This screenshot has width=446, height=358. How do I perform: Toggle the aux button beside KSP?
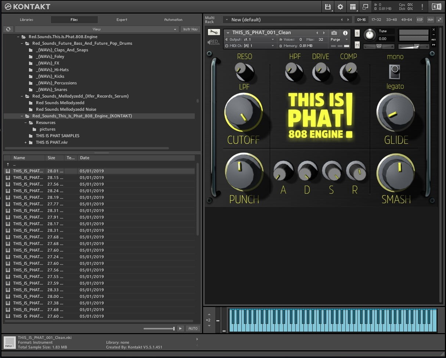pos(430,19)
